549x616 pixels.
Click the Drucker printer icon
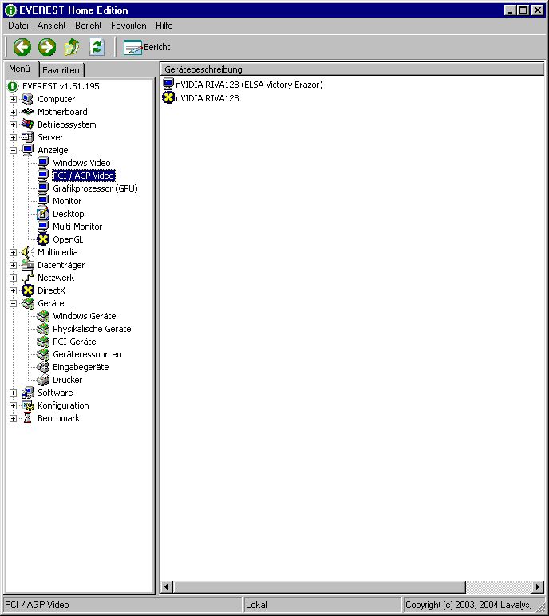[x=43, y=380]
